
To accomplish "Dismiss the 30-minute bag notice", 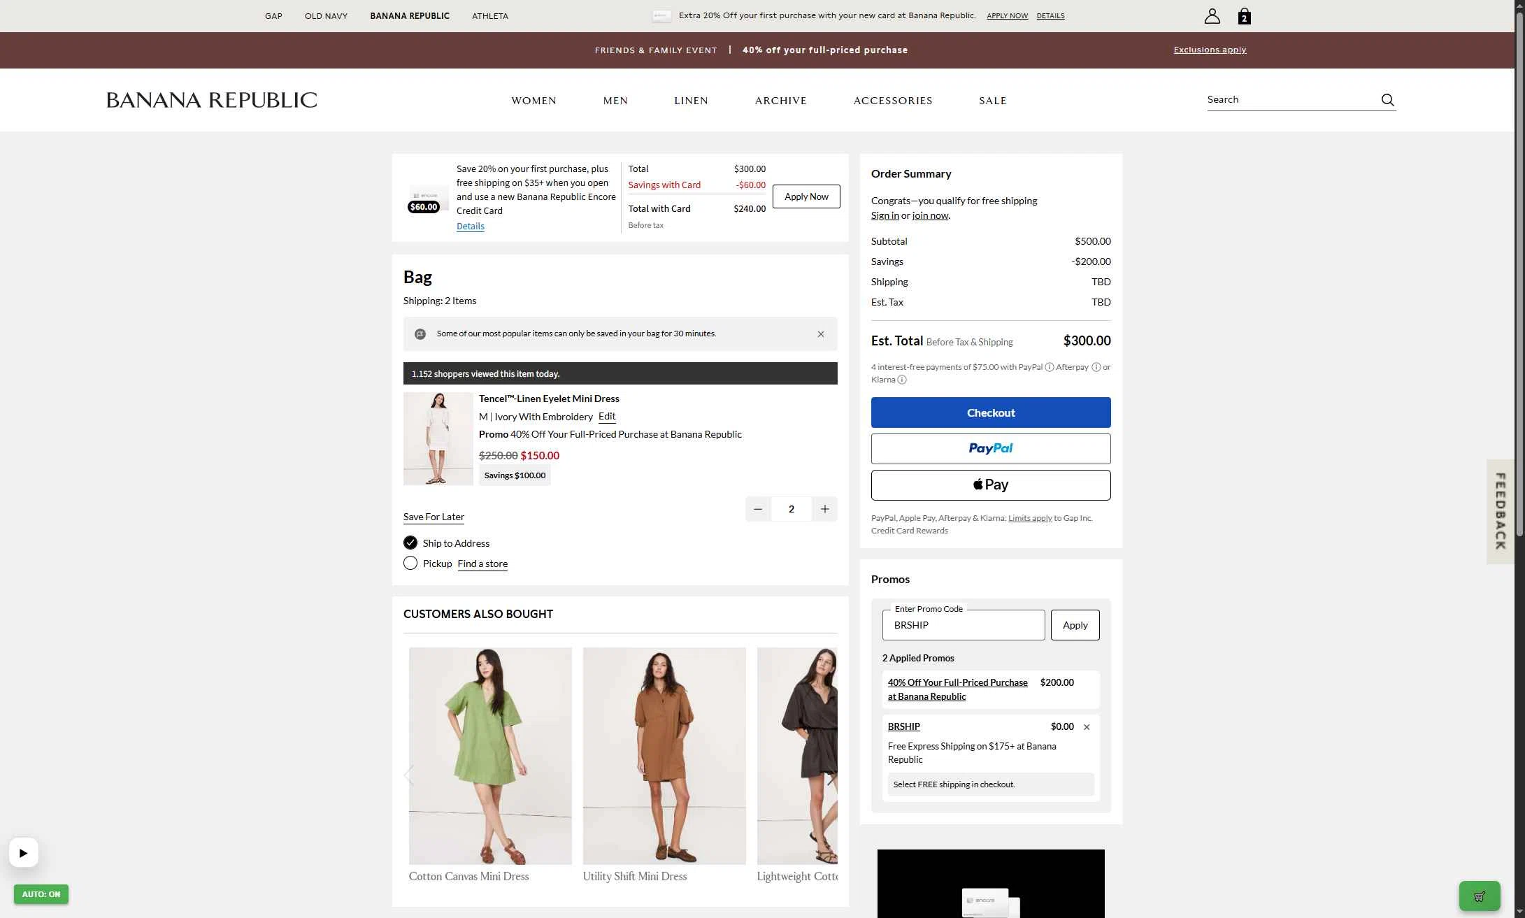I will (821, 334).
